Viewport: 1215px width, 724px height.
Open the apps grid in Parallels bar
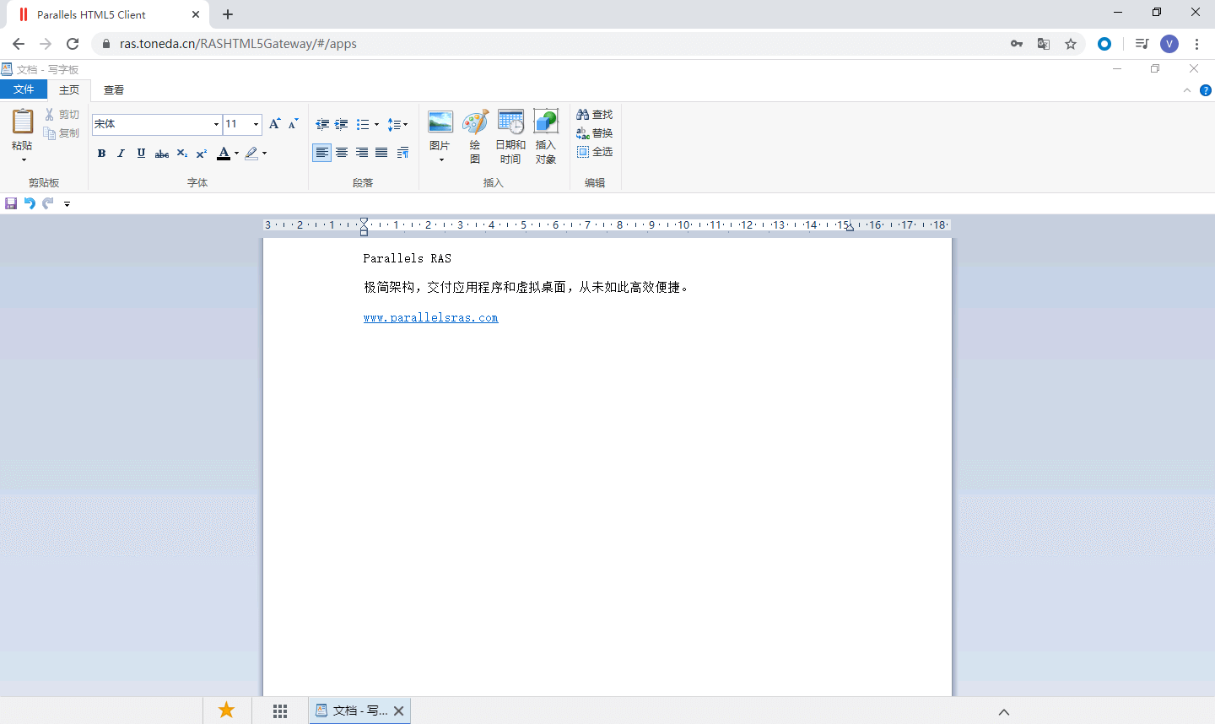[280, 711]
